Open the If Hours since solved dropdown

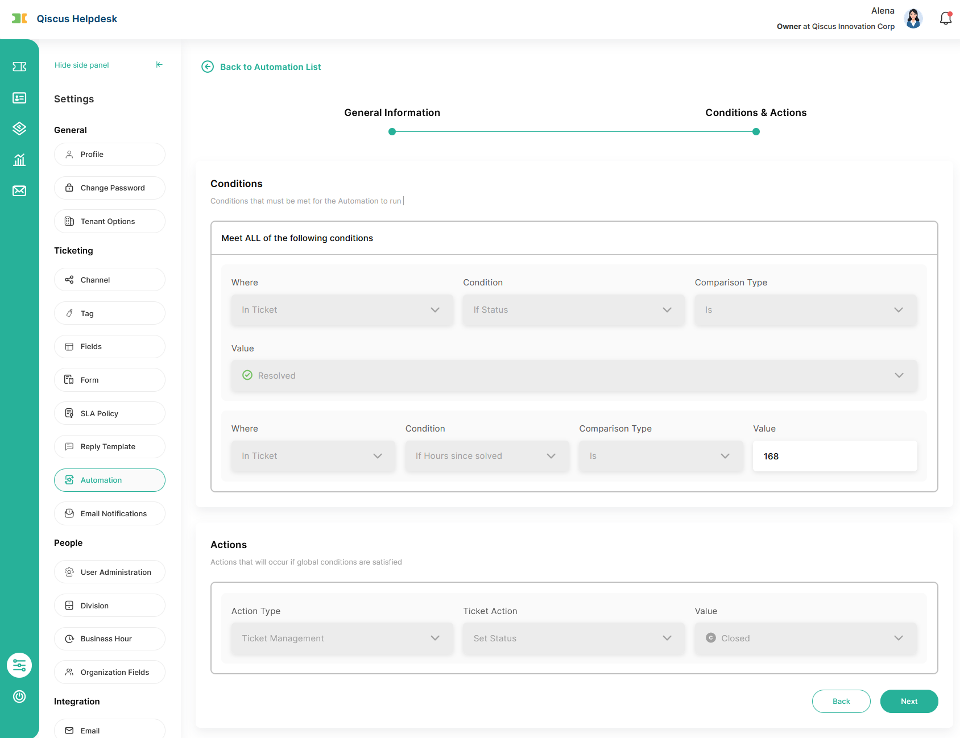click(x=486, y=456)
